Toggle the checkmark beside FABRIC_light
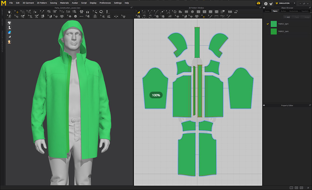Image resolution: width=312 pixels, height=190 pixels. [x=268, y=24]
